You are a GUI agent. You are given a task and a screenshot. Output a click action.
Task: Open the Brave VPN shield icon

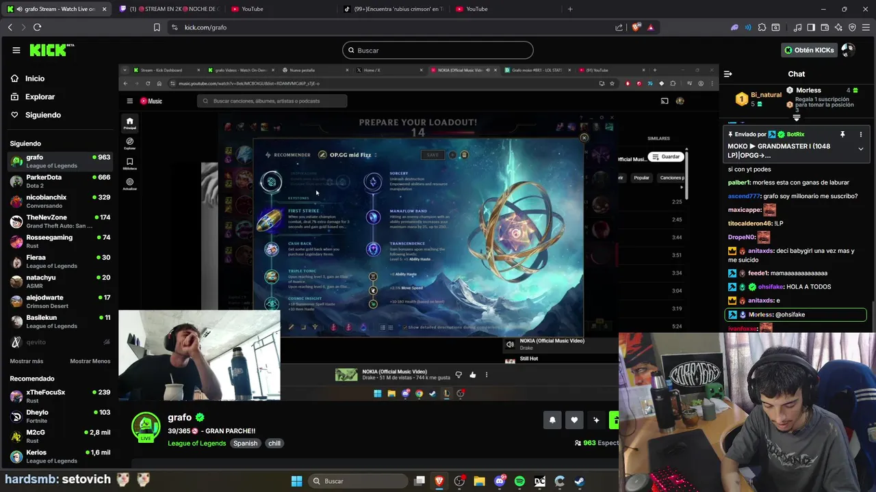(x=852, y=27)
